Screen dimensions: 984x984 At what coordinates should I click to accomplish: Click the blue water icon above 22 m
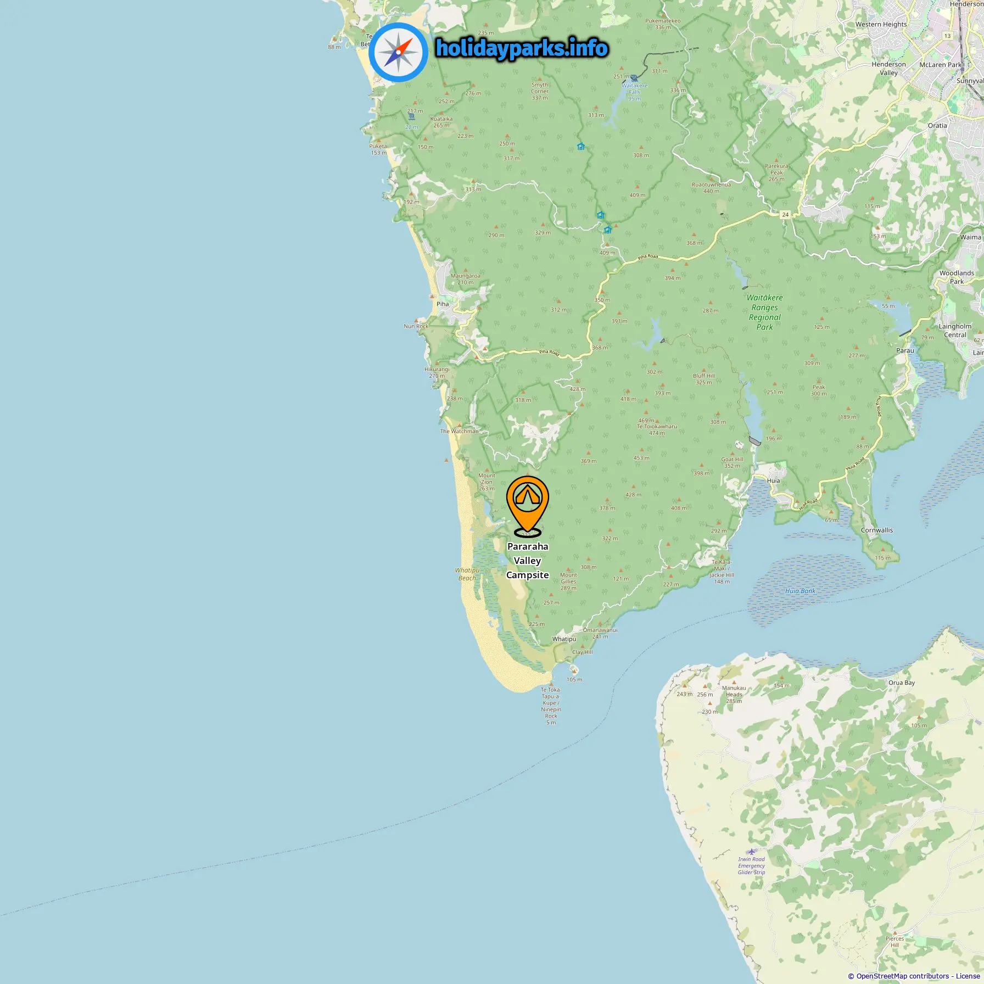click(x=412, y=117)
